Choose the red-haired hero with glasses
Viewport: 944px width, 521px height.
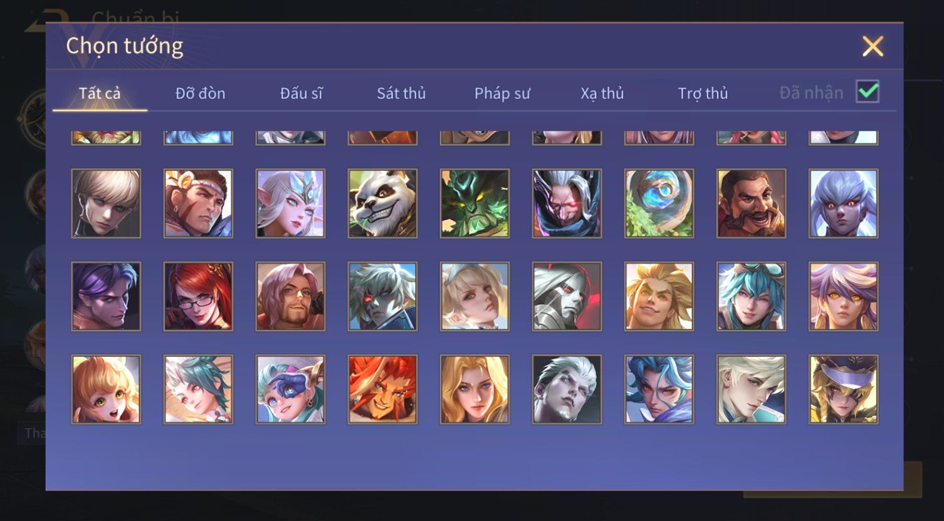click(198, 296)
